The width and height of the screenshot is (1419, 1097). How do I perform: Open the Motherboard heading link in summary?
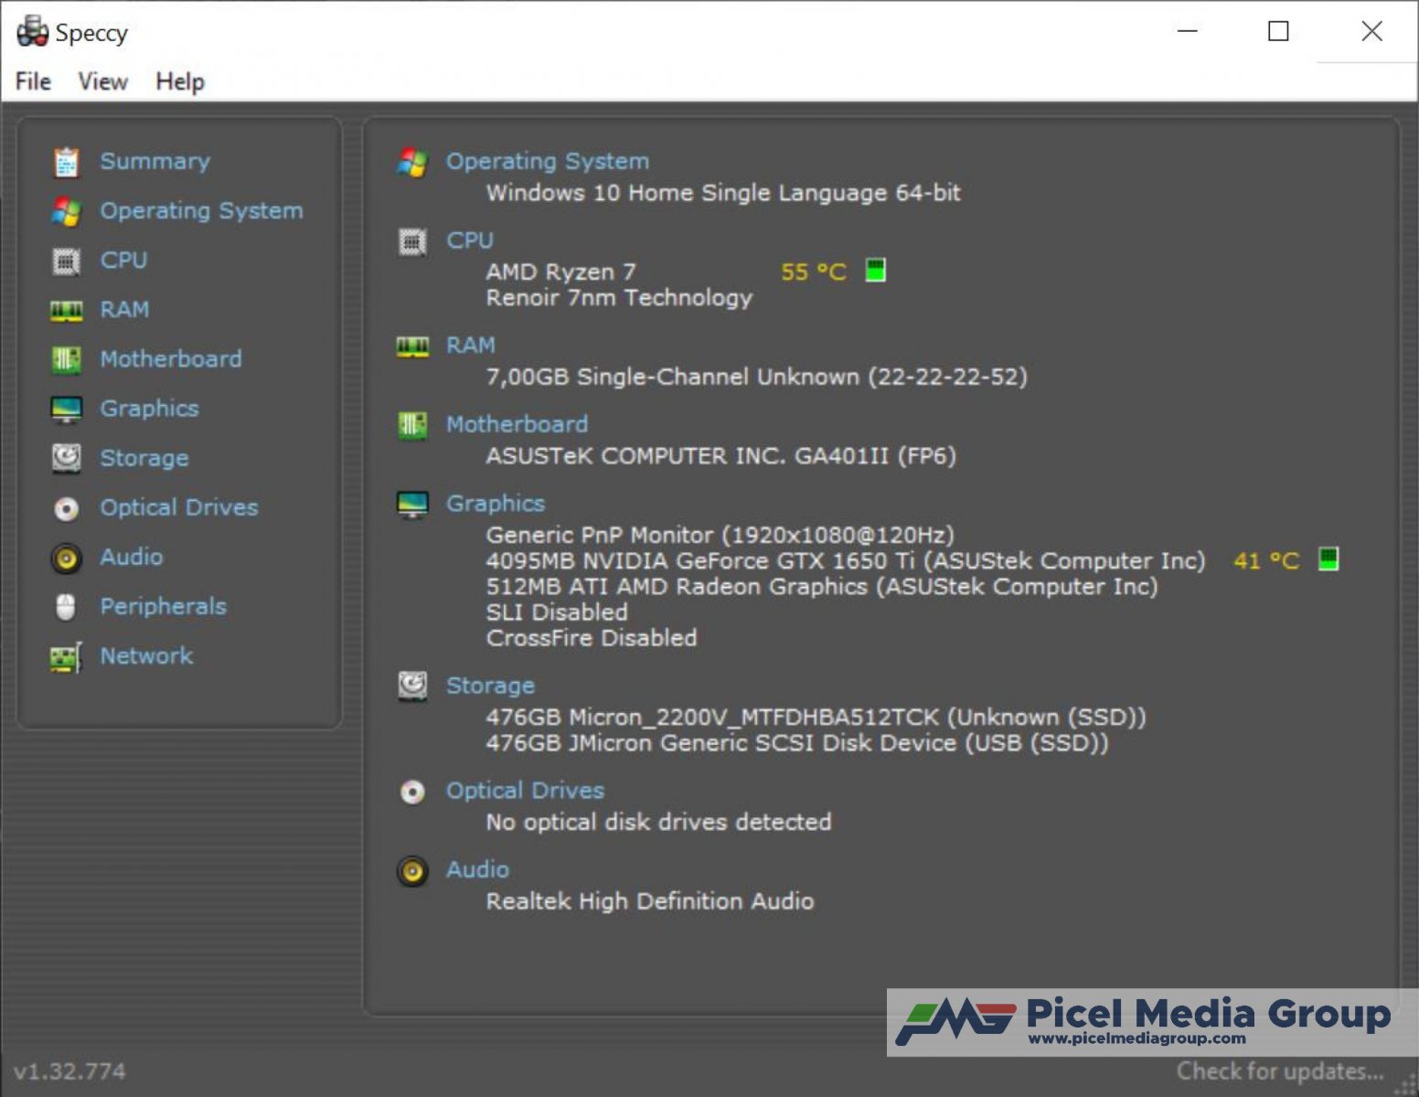(517, 424)
